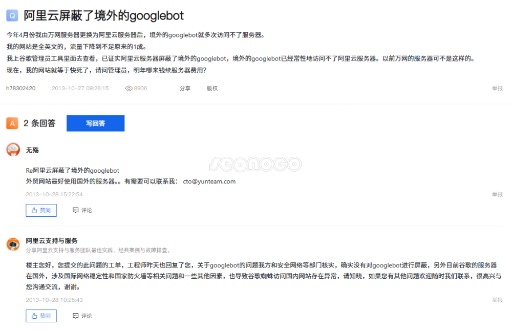Screen dimensions: 512x330
Task: Open 评论 on the 阿里云支持与服务 answer
Action: 82,316
